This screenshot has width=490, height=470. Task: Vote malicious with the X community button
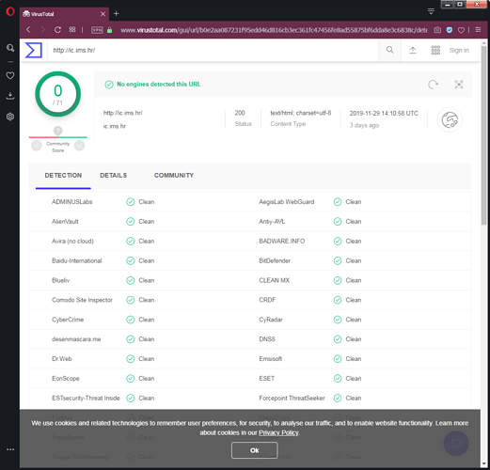(37, 146)
